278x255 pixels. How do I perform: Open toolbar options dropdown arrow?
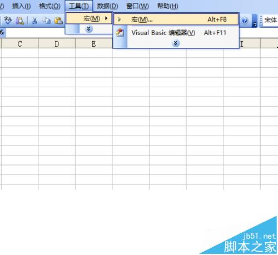[x=255, y=21]
